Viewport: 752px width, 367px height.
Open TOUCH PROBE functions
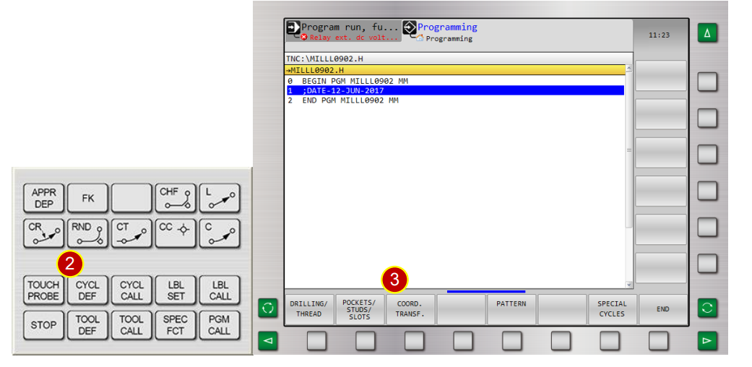click(x=43, y=290)
